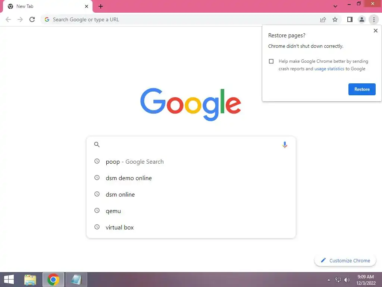The image size is (382, 287).
Task: Click the Google G icon in address bar
Action: (x=47, y=19)
